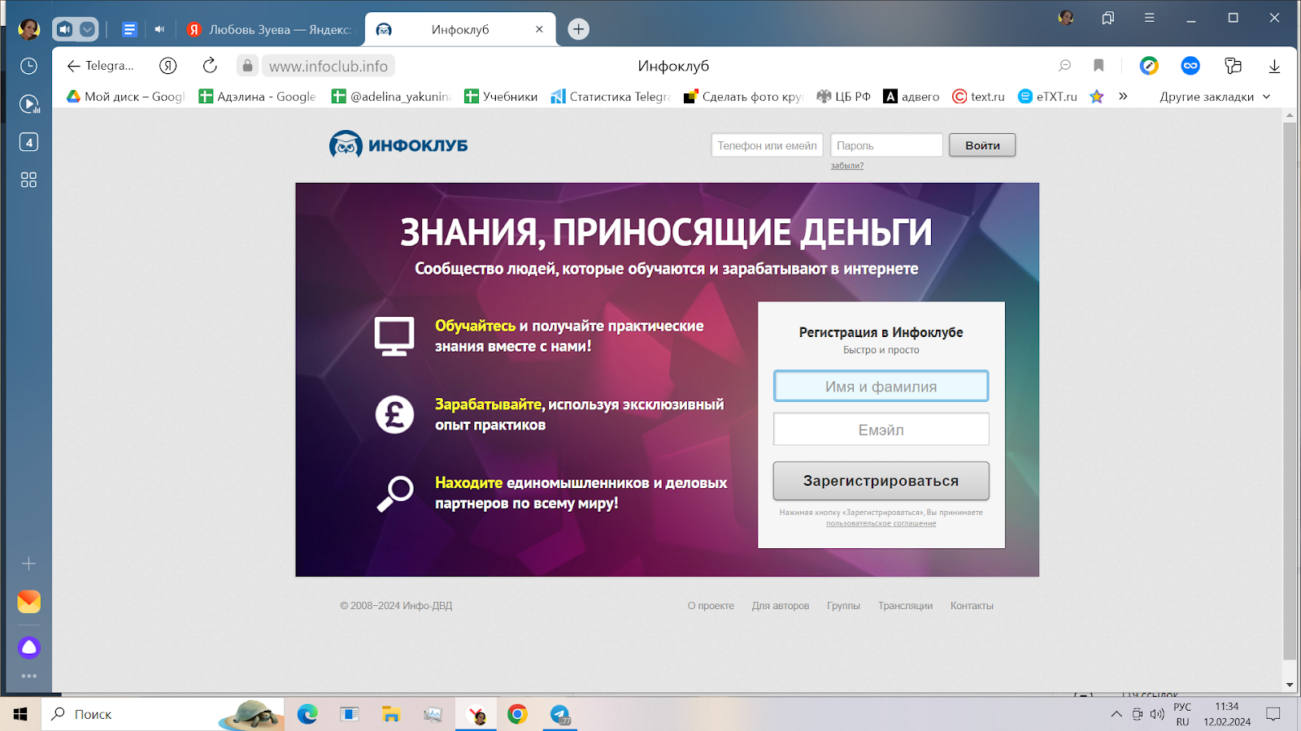Focus the Пароль login field
1301x731 pixels.
tap(886, 145)
